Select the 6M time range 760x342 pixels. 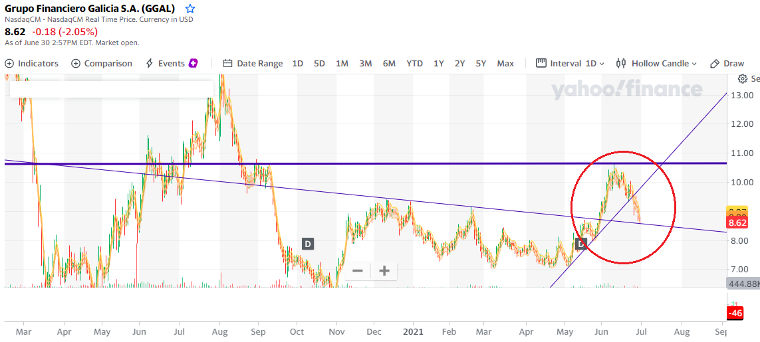coord(389,64)
